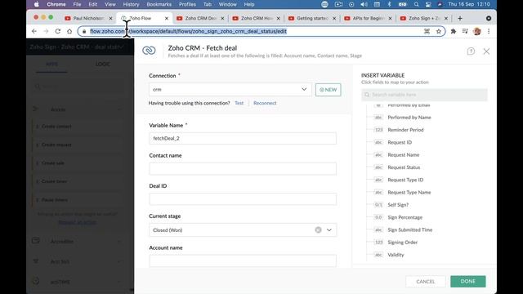Click the Test connection link
Image resolution: width=523 pixels, height=294 pixels.
pos(239,103)
